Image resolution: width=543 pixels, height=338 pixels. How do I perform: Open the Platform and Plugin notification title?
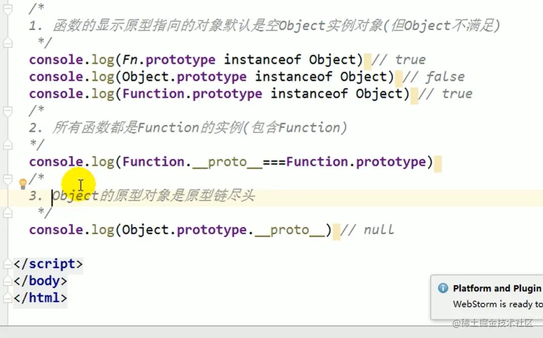click(x=497, y=289)
